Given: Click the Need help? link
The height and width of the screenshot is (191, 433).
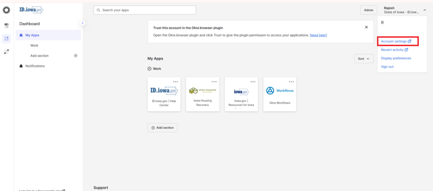Looking at the screenshot, I should [318, 35].
